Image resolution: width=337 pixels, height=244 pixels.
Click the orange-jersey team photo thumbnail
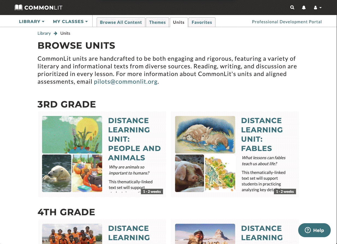72,234
